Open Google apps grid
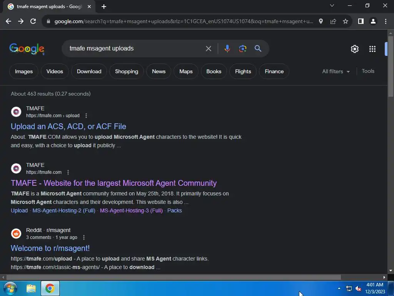Viewport: 394px width, 296px height. (372, 49)
